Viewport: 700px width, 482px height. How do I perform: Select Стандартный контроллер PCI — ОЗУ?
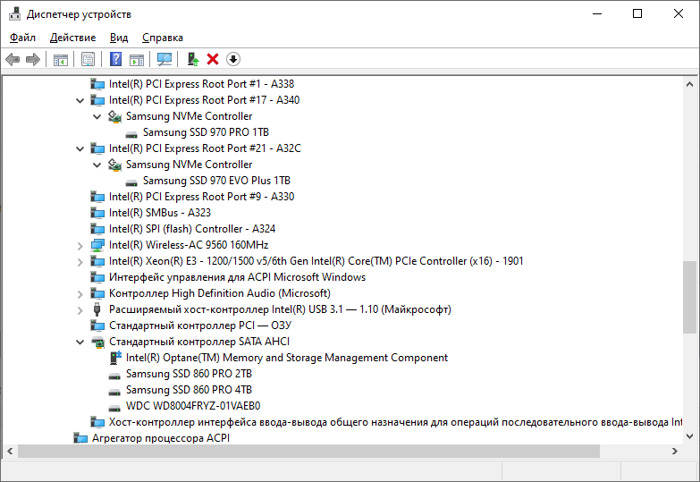tap(200, 326)
